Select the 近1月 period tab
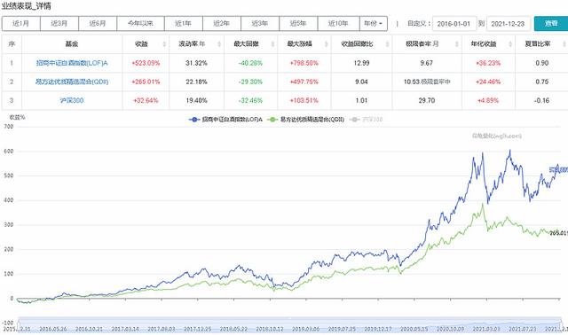Image resolution: width=568 pixels, height=335 pixels. pos(21,24)
